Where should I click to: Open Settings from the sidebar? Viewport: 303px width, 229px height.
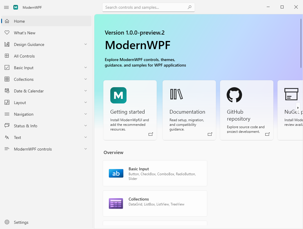click(46, 222)
